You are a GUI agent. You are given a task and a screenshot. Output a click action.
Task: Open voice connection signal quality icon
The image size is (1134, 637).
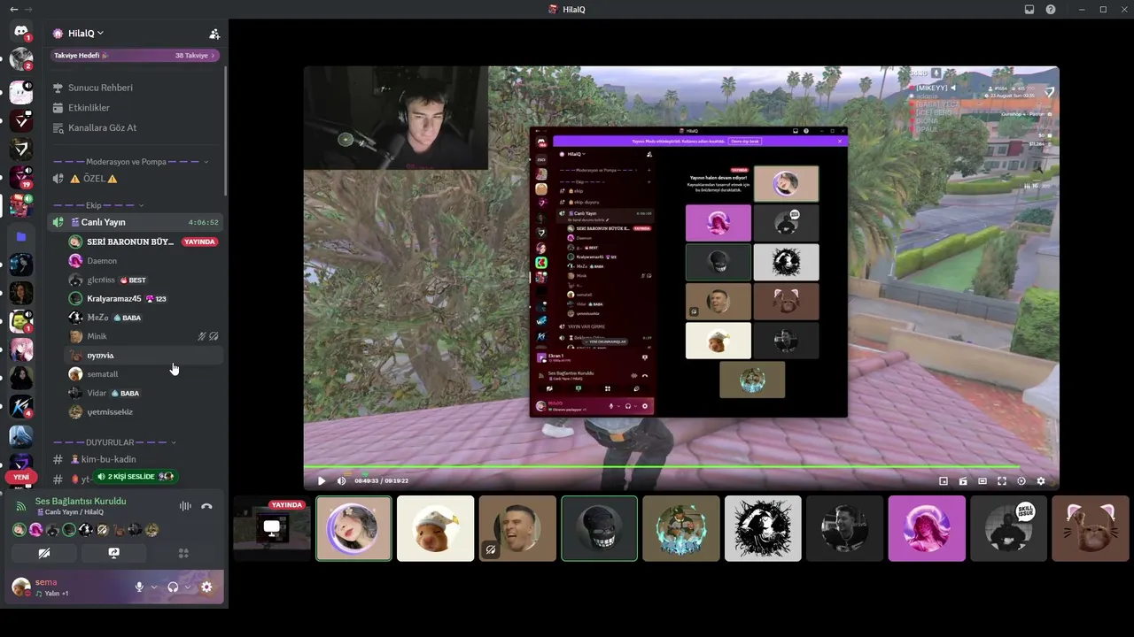pyautogui.click(x=21, y=506)
